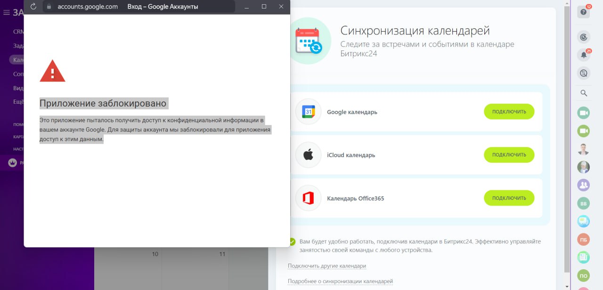Connect iCloud календарь
603x290 pixels.
click(509, 155)
